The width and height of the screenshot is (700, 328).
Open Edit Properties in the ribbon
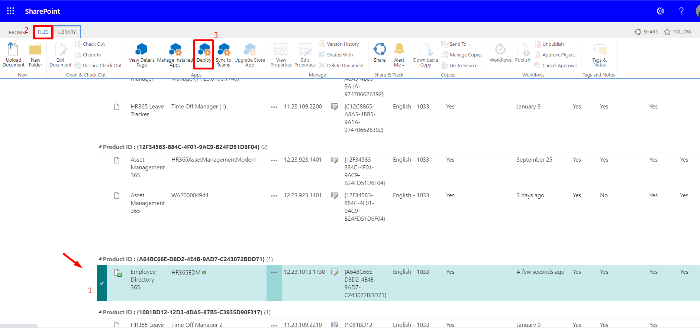click(x=305, y=55)
